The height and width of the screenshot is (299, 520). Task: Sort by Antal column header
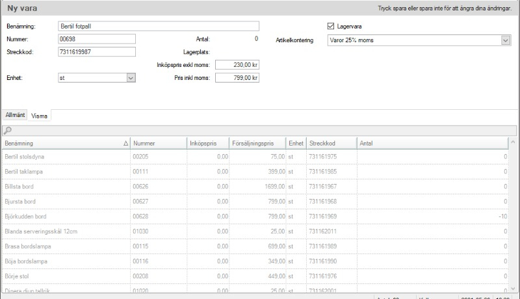pos(433,143)
